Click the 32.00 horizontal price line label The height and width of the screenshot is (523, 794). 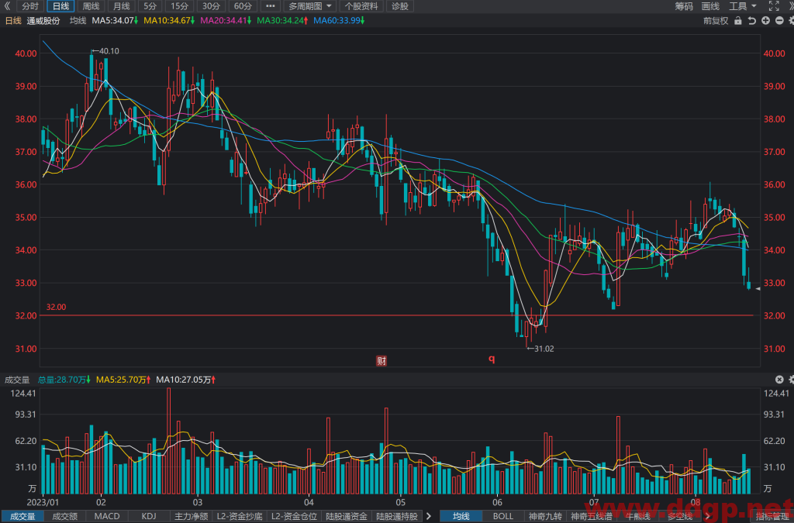coord(56,307)
